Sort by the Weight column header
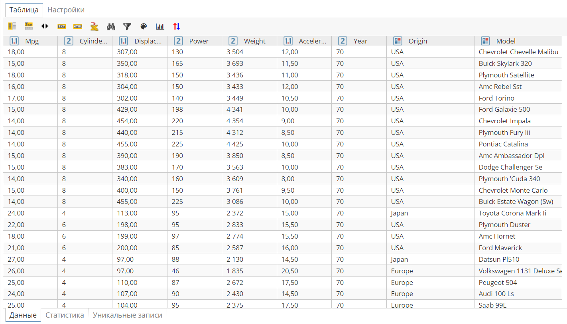 click(250, 41)
